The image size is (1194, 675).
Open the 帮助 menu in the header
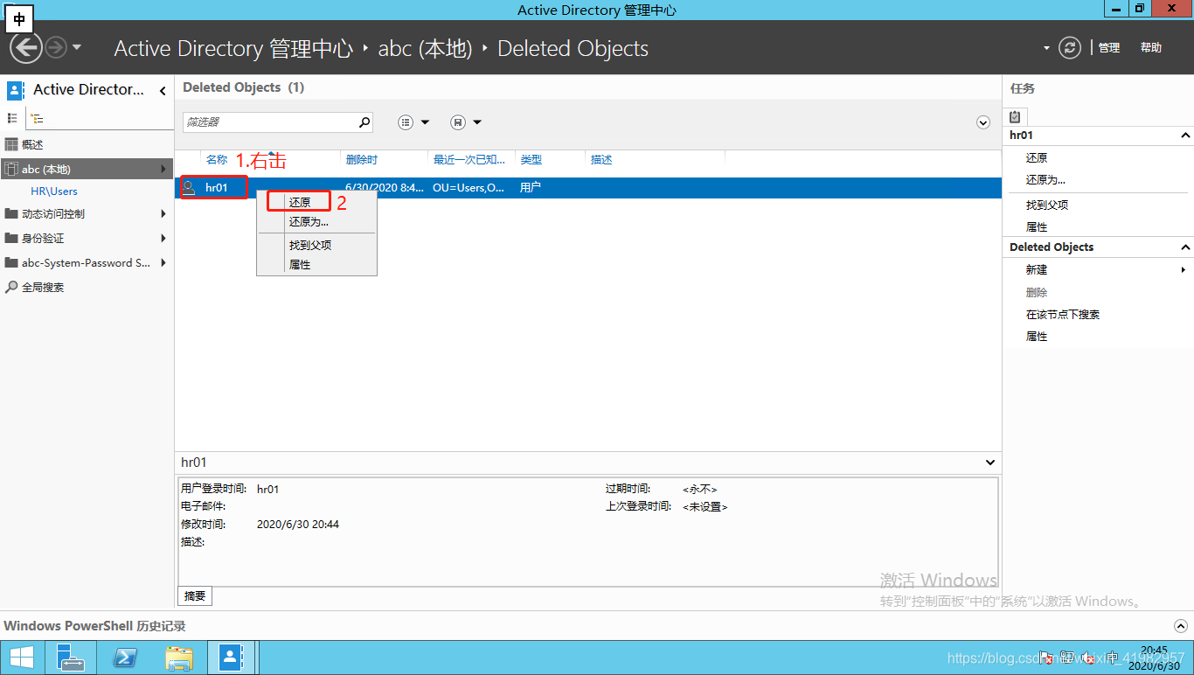1151,48
